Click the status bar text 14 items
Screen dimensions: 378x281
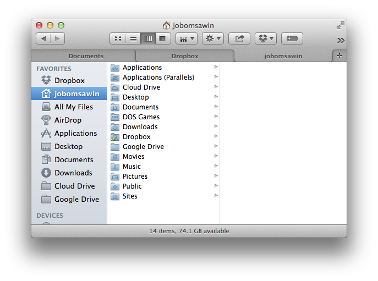tap(189, 231)
